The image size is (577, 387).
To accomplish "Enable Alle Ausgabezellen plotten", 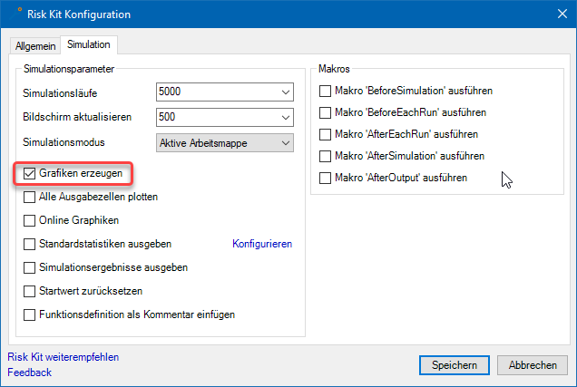I will [29, 197].
